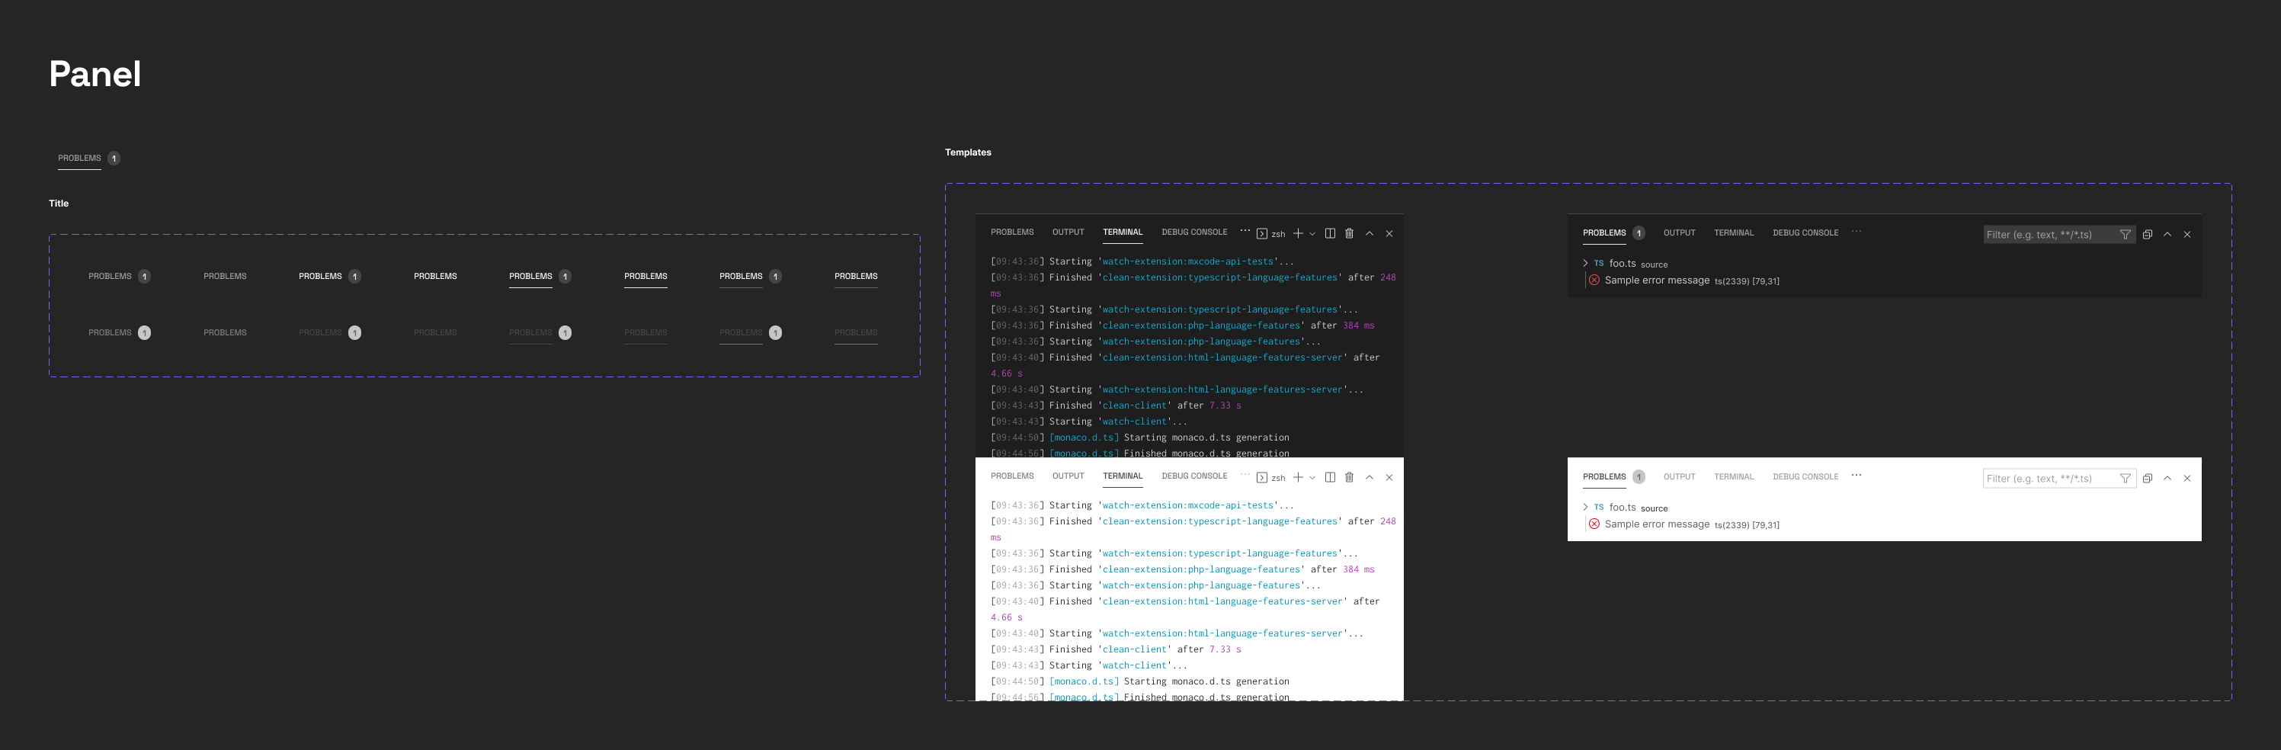Switch to TERMINAL tab in dark problems panel
The image size is (2281, 750).
pyautogui.click(x=1734, y=233)
